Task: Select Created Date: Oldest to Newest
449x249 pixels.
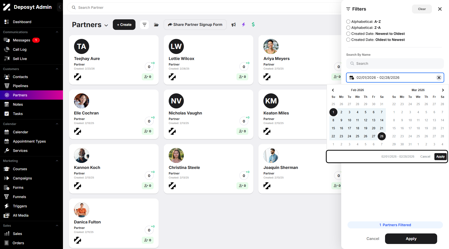Action: pyautogui.click(x=348, y=40)
